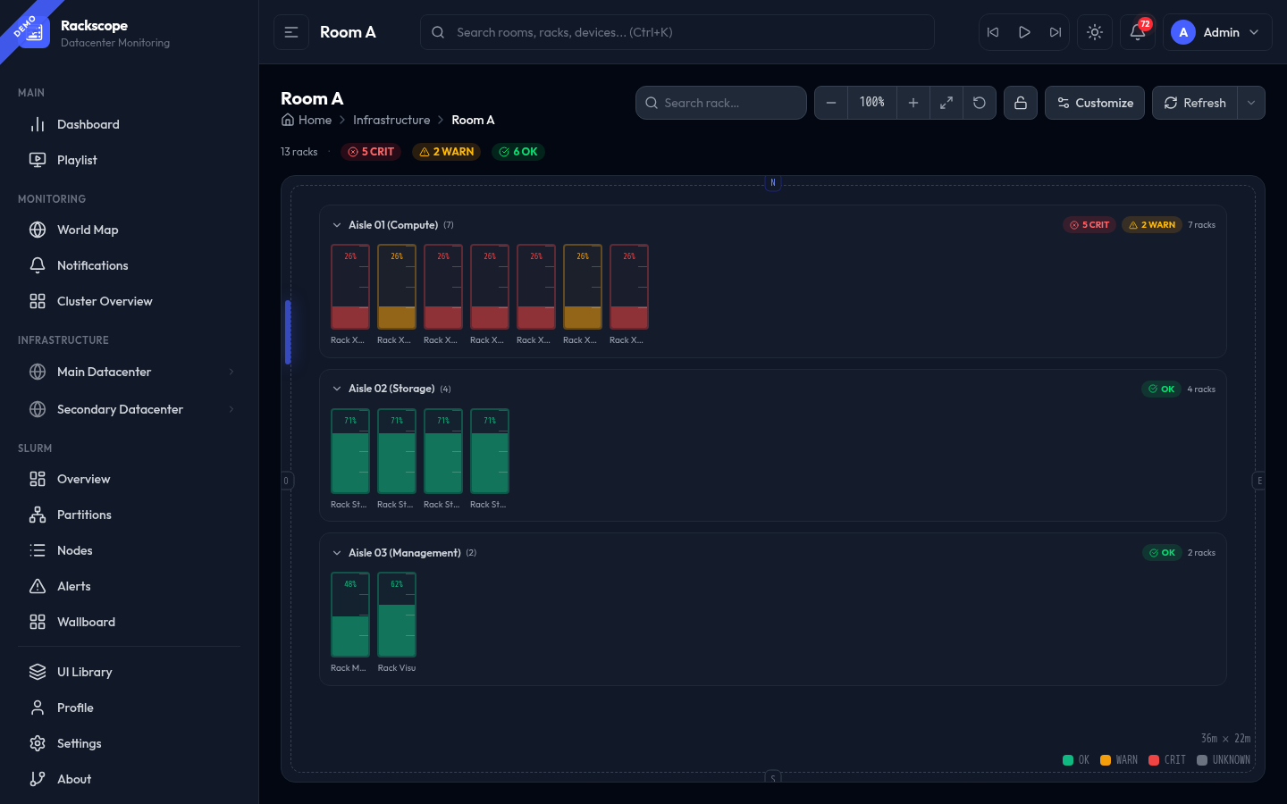This screenshot has width=1287, height=804.
Task: Open World Map from the sidebar
Action: [88, 230]
